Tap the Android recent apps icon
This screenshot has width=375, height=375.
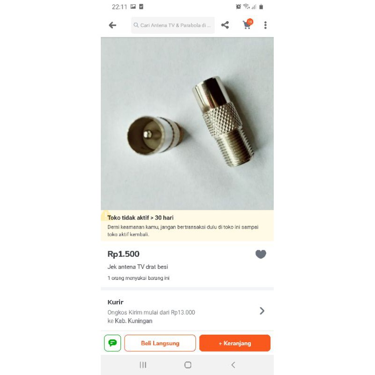[x=143, y=365]
